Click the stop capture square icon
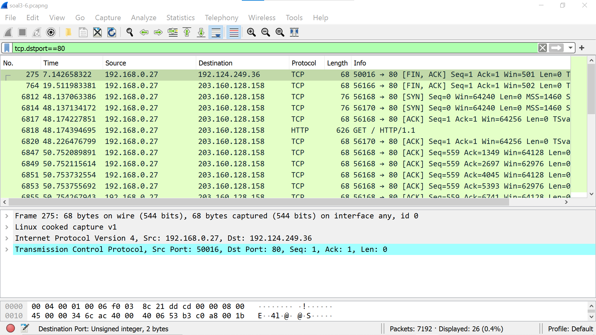The height and width of the screenshot is (335, 596). click(x=22, y=32)
